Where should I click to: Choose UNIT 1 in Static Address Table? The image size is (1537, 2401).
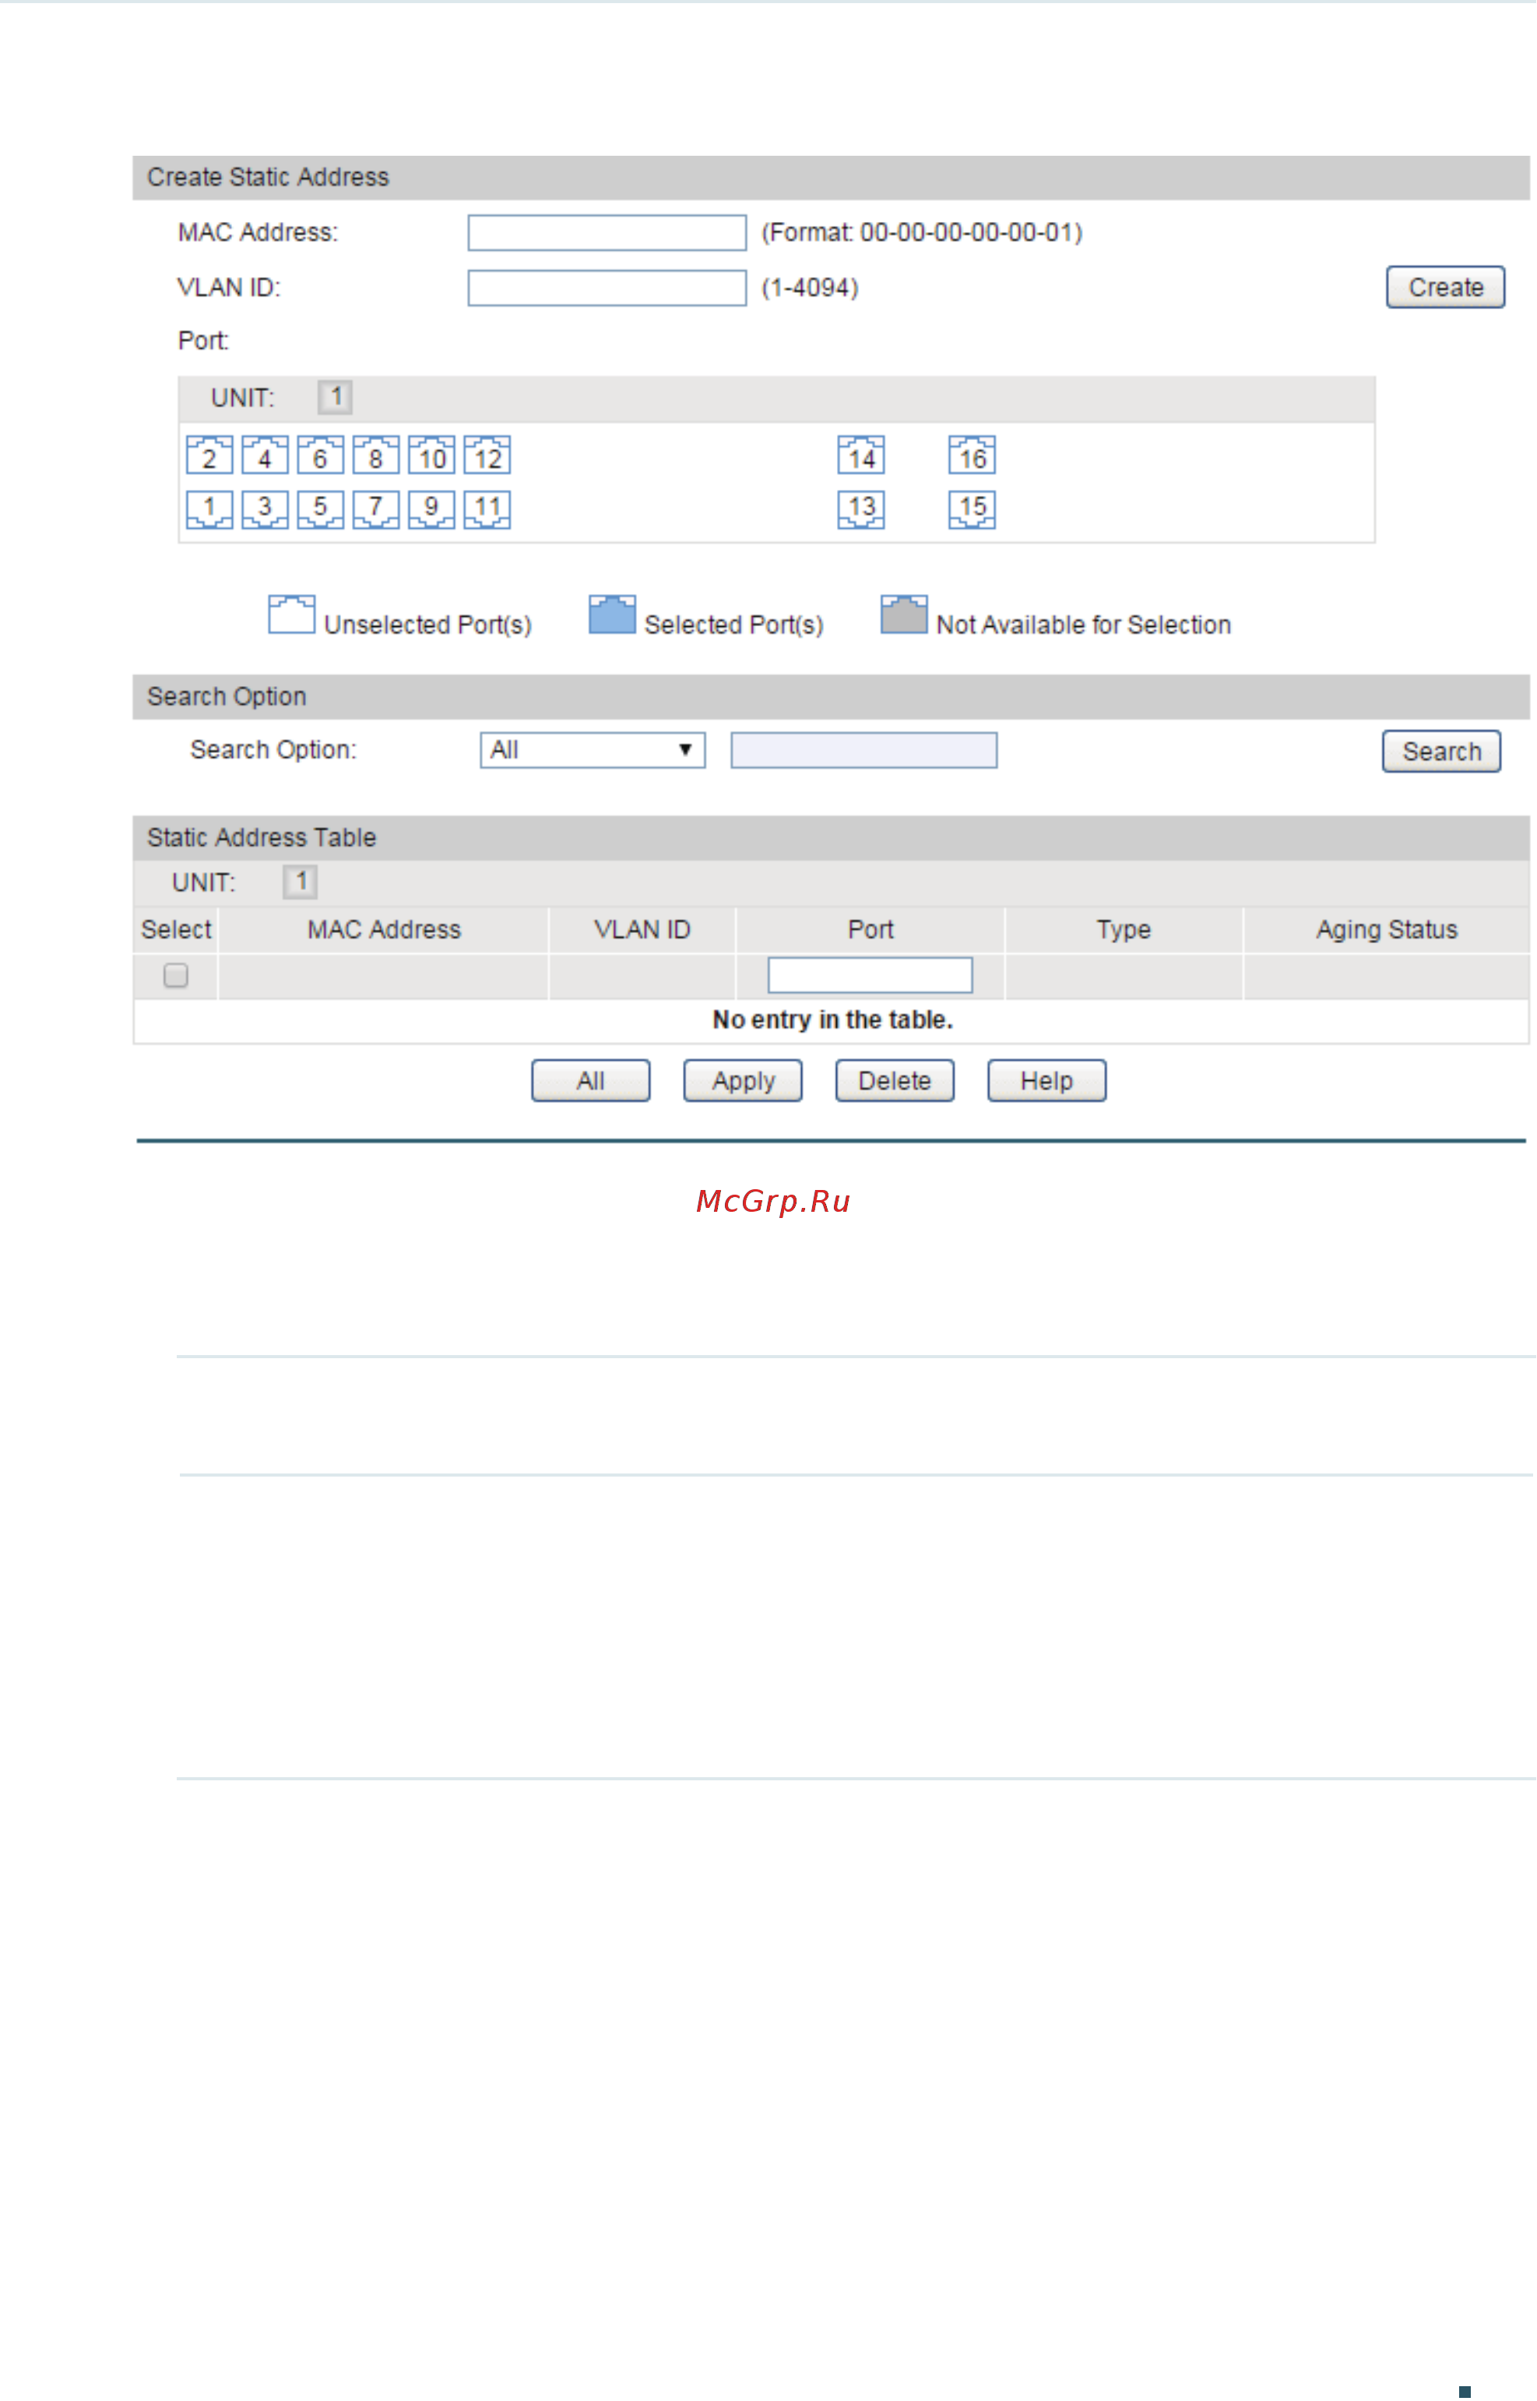point(301,882)
